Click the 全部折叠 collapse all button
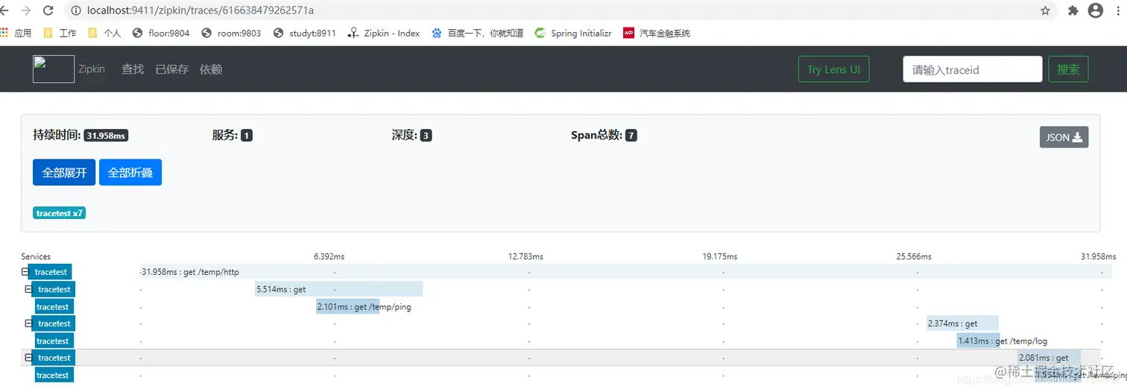 coord(130,172)
